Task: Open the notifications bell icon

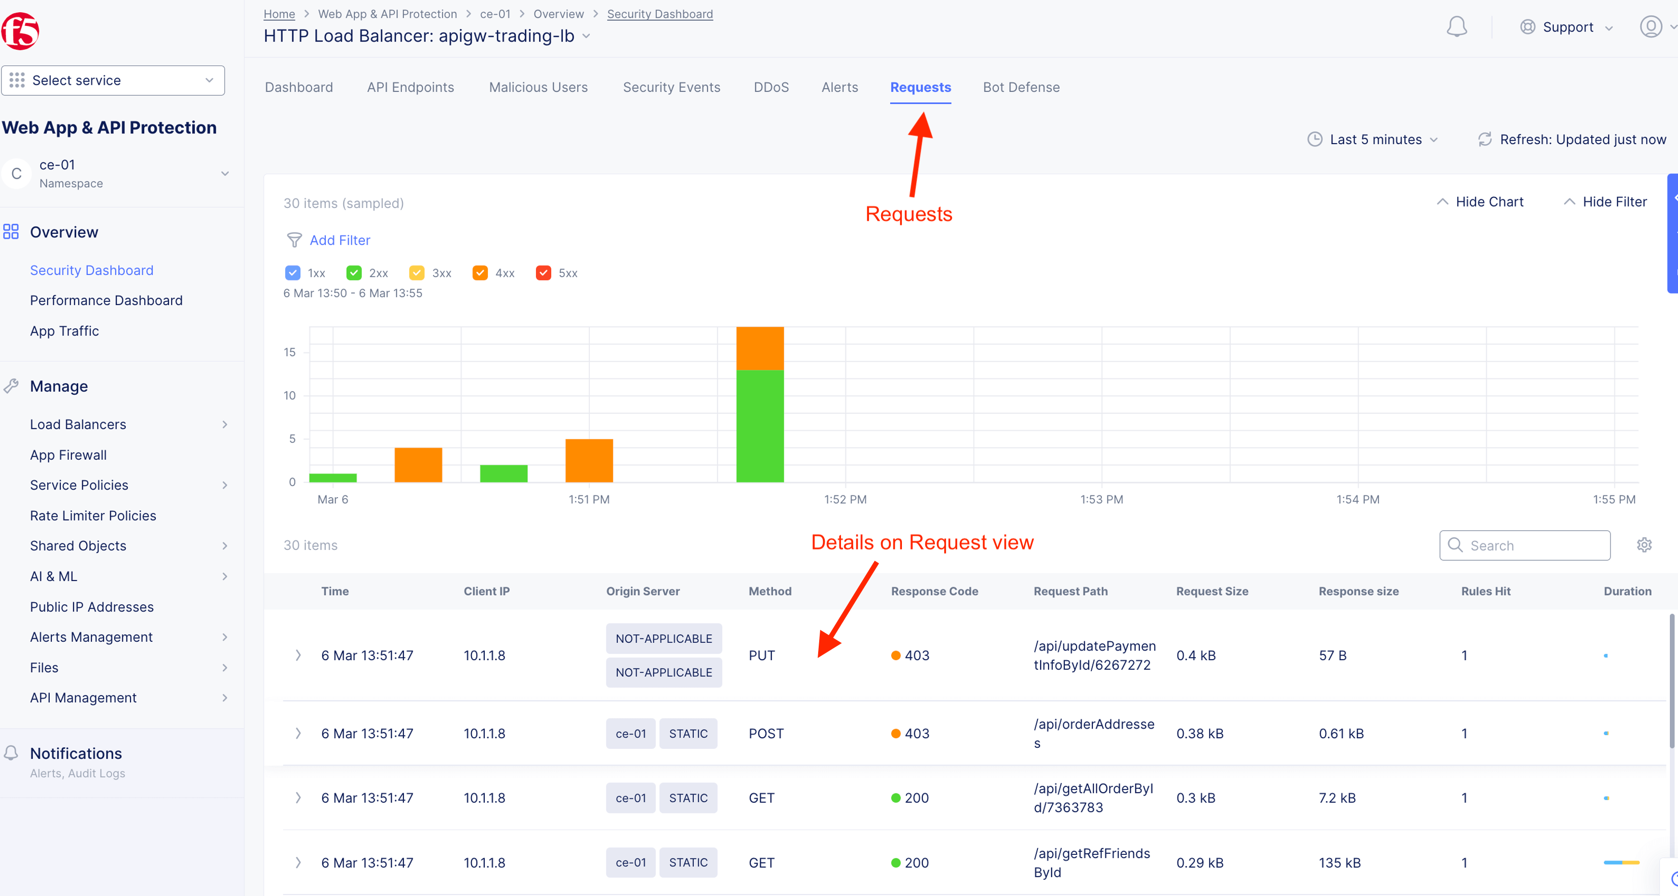Action: click(1457, 27)
